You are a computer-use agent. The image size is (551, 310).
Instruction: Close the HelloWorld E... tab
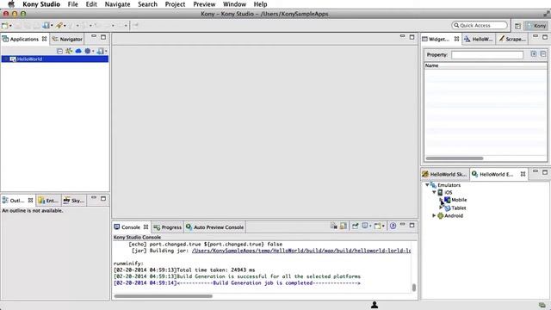[523, 174]
